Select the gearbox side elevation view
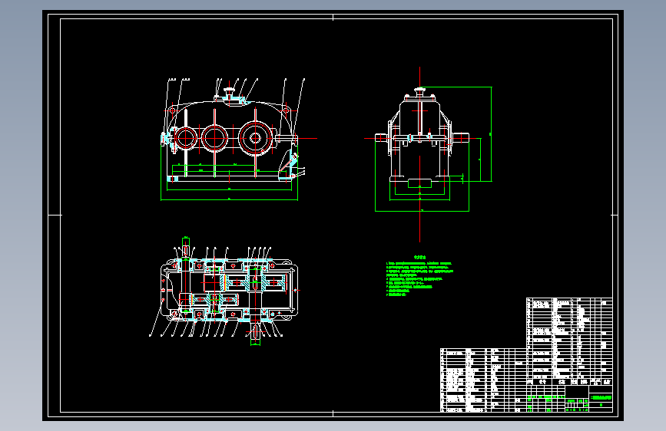The width and height of the screenshot is (666, 431). [x=428, y=153]
